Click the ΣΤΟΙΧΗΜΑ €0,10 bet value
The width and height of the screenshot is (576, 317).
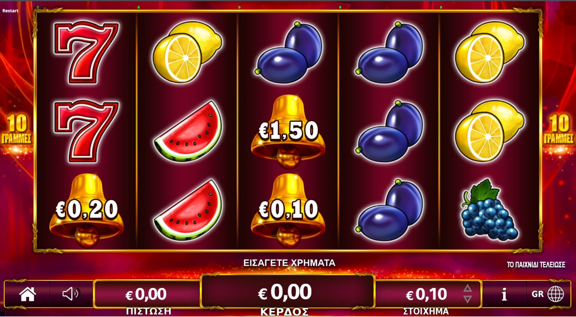(426, 294)
